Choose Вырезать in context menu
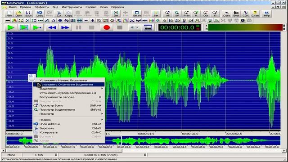 coord(69,128)
